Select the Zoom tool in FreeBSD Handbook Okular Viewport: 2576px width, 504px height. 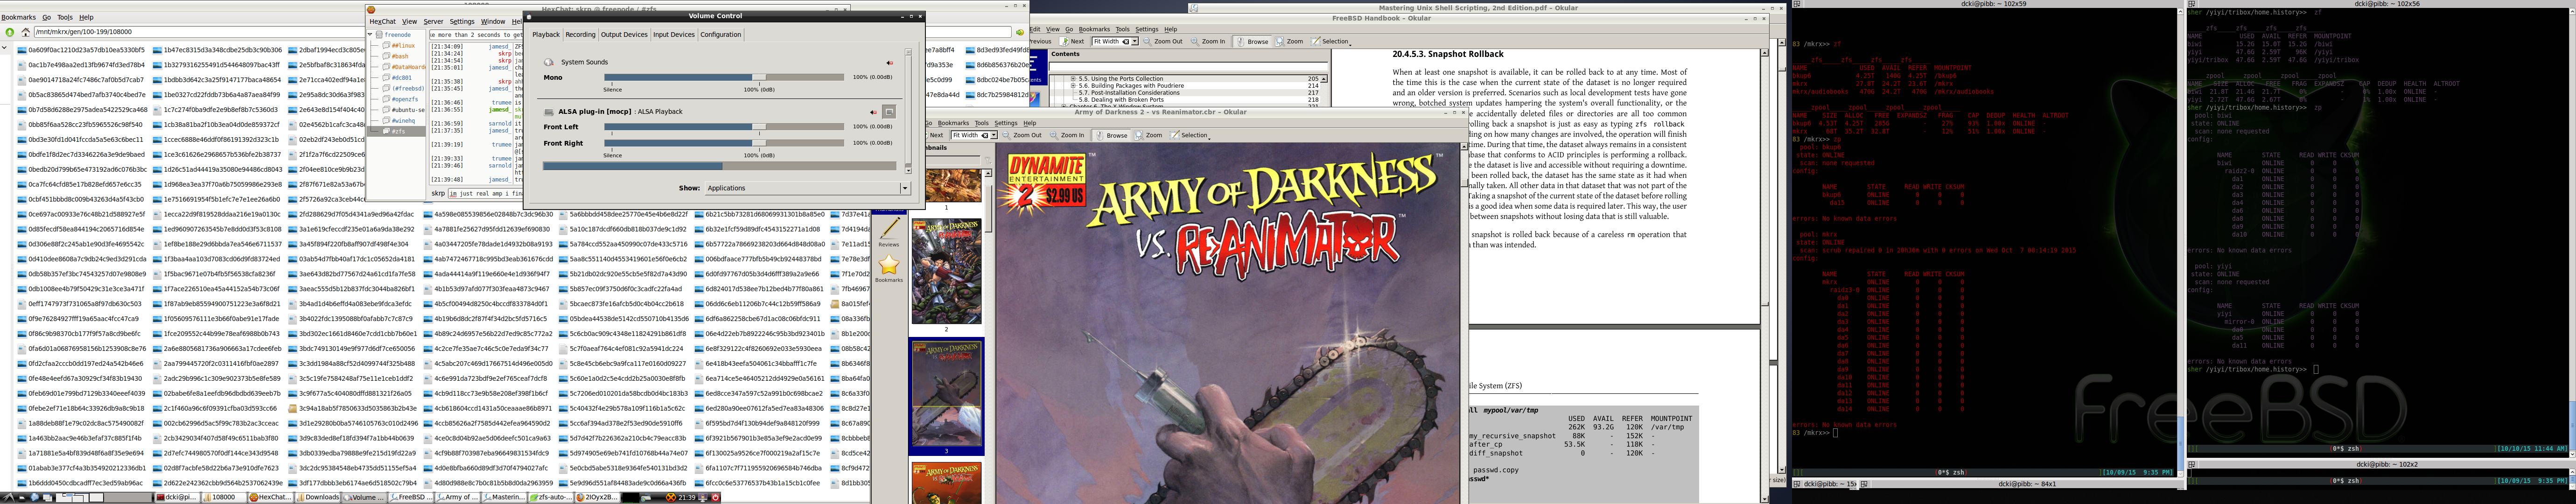pyautogui.click(x=1290, y=42)
